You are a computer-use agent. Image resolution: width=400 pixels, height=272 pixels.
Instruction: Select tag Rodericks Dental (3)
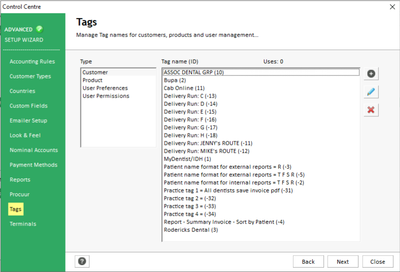point(261,230)
